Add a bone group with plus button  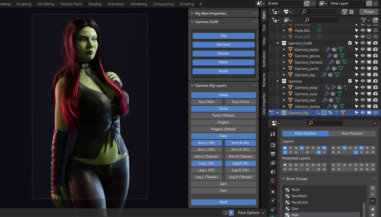point(373,188)
